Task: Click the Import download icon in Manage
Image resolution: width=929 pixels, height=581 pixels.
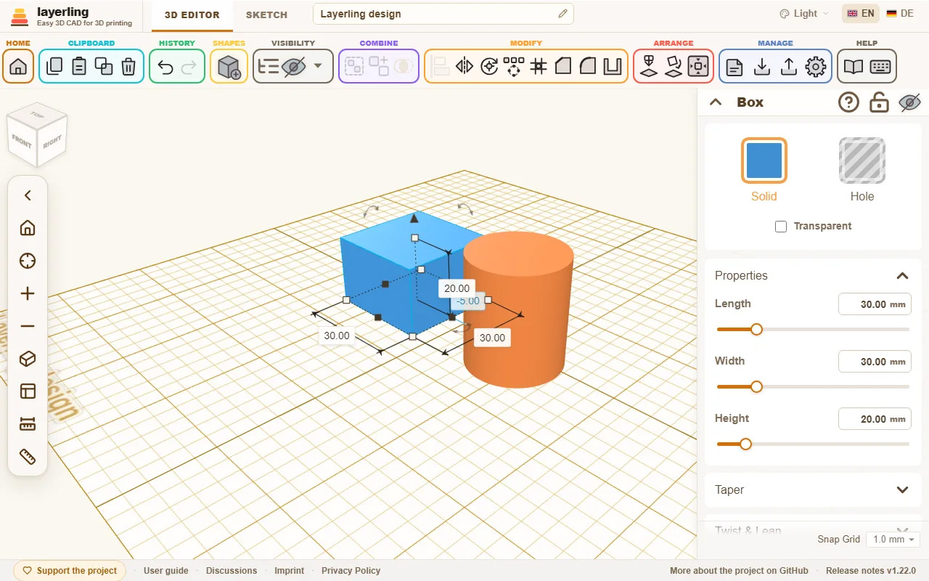Action: click(x=762, y=67)
